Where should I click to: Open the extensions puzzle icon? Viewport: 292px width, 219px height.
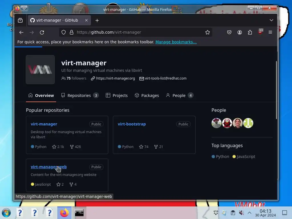click(x=250, y=33)
